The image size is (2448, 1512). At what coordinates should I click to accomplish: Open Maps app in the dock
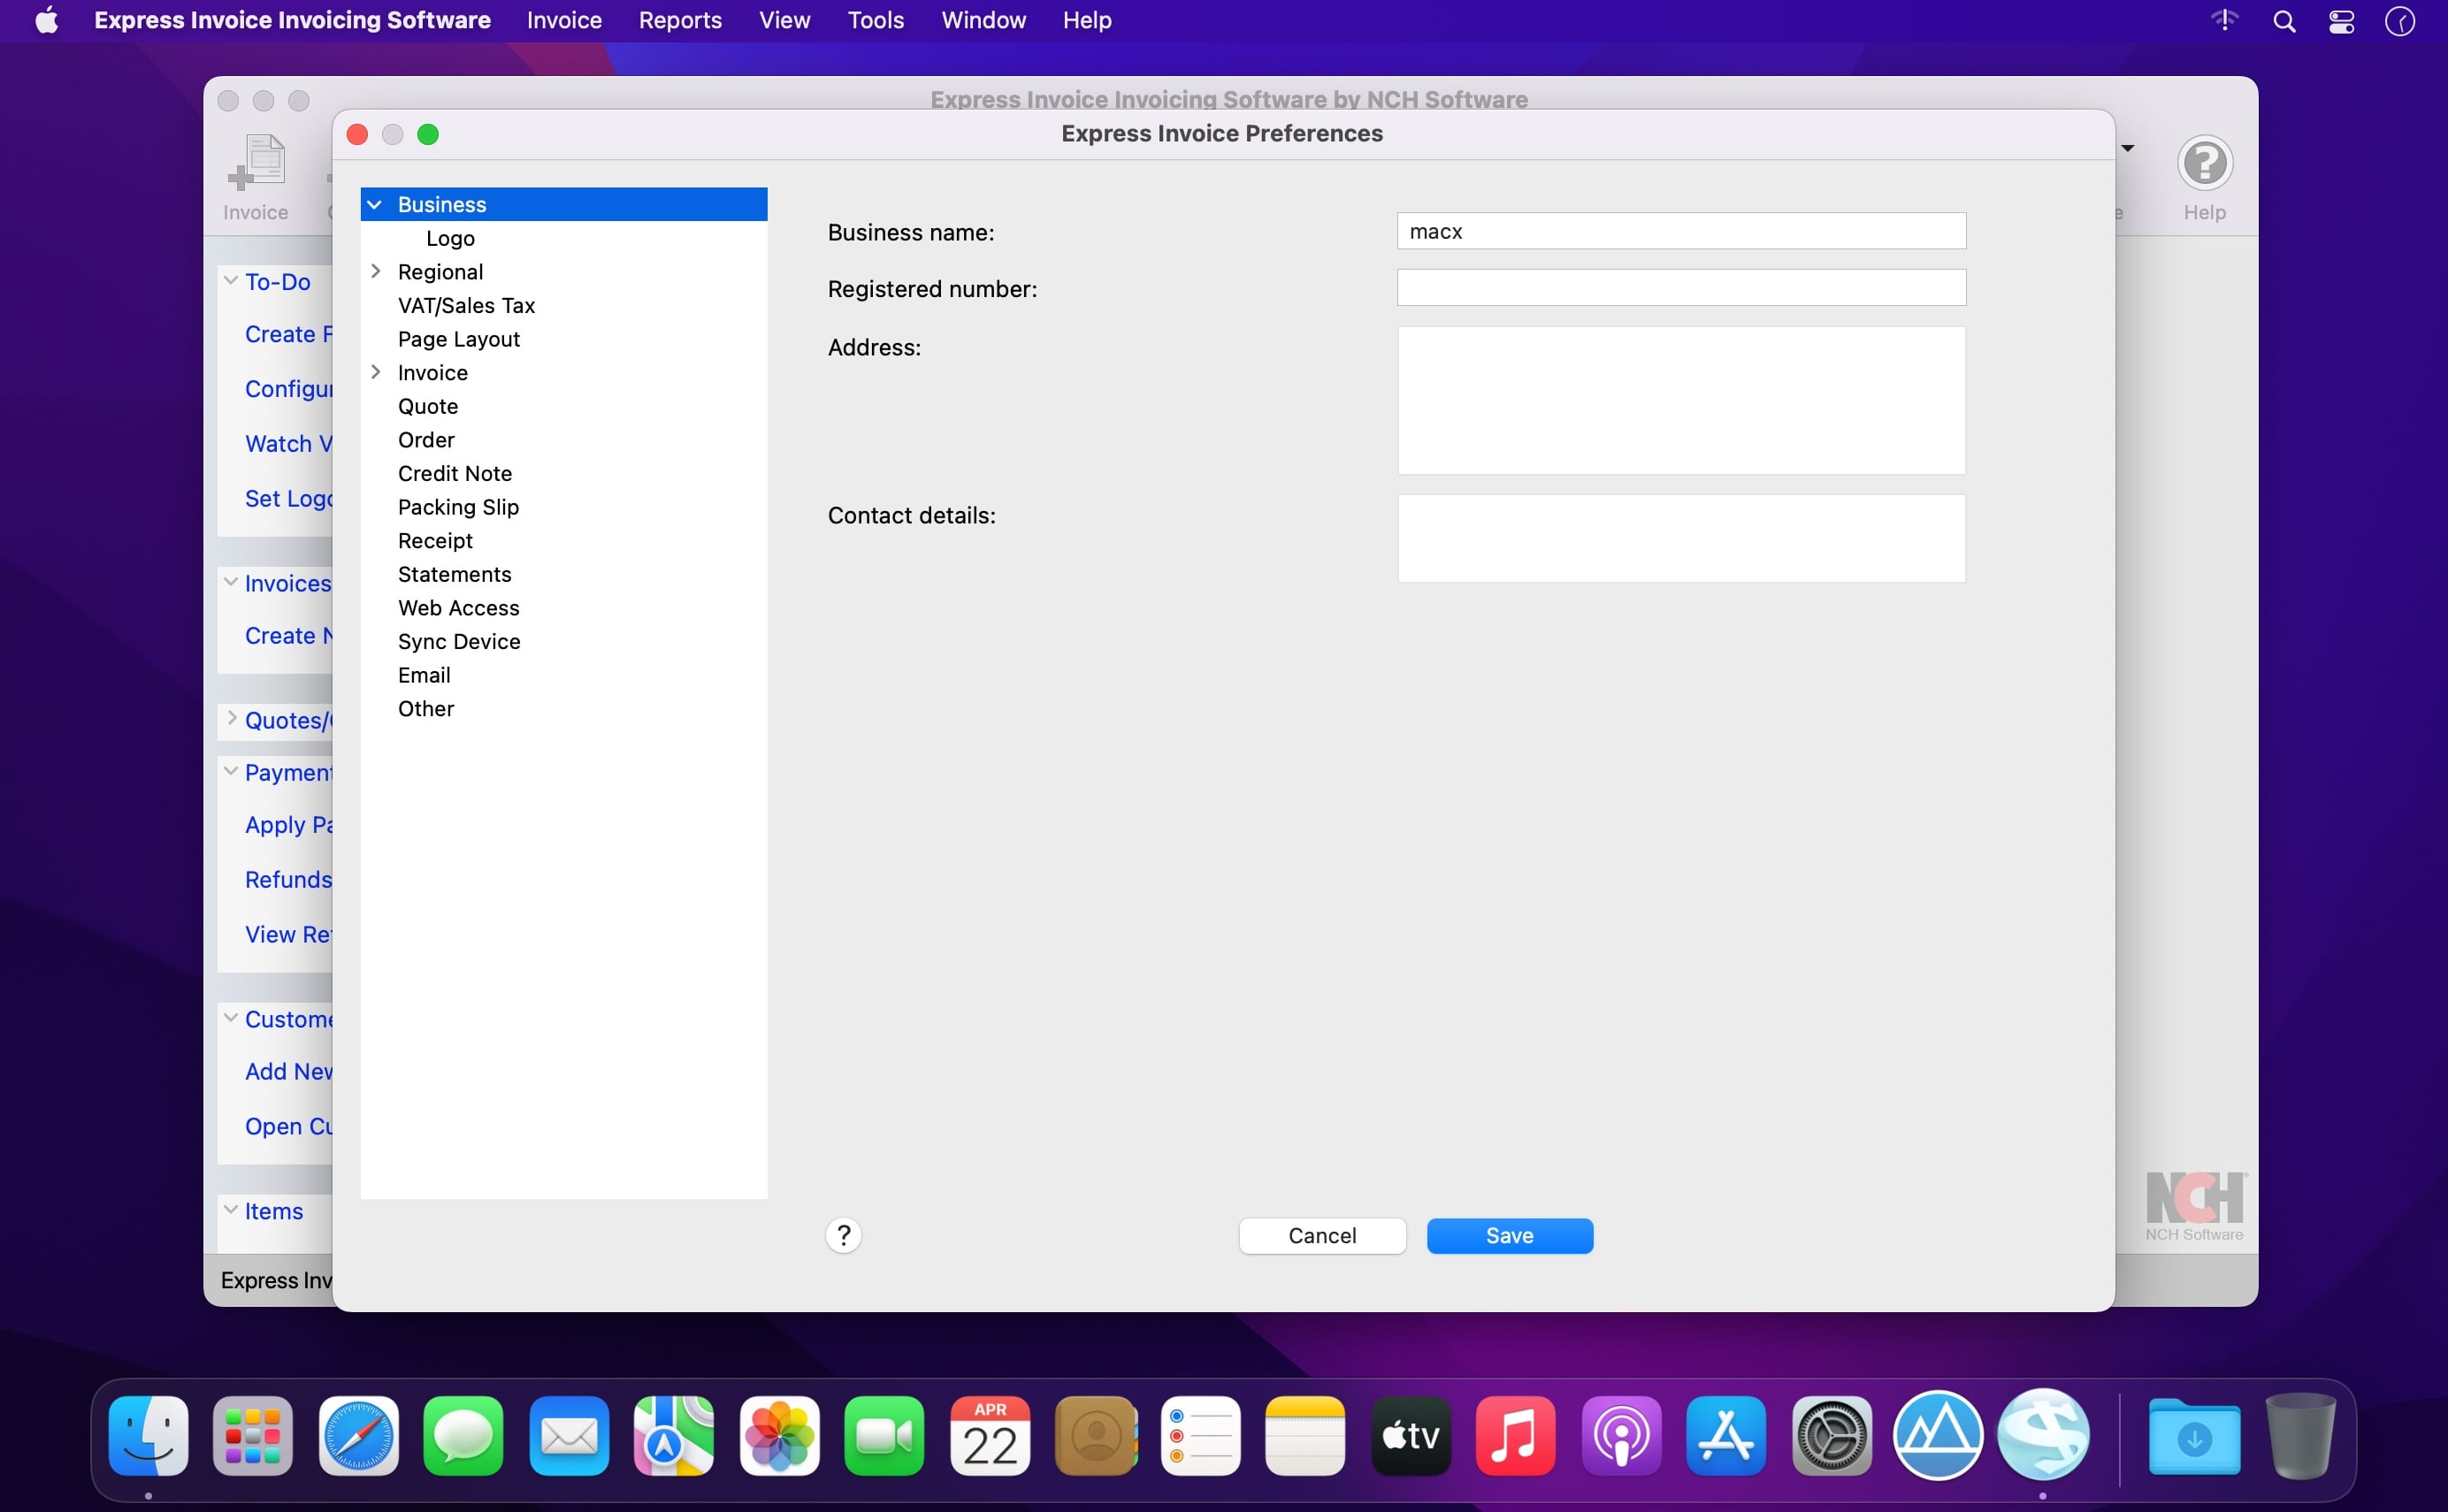(x=674, y=1436)
